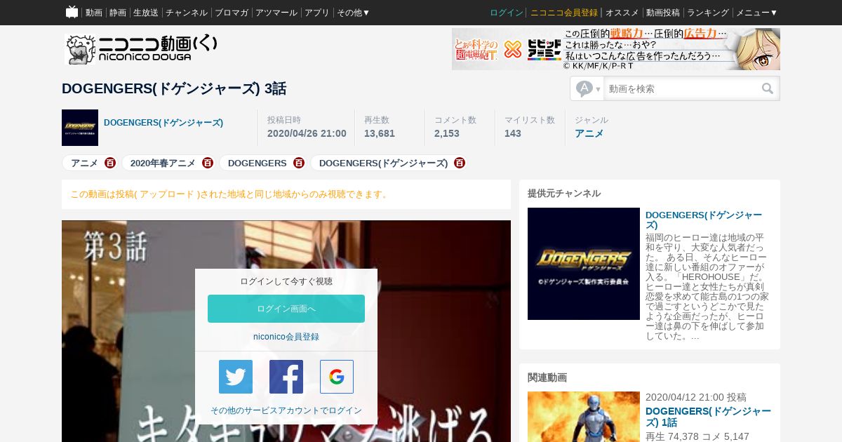Open the 生放送 top navigation item
Viewport: 842px width, 442px height.
(146, 13)
